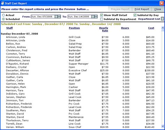Select Darbany, Crystal staff name
Viewport: 165px width, 130px height.
click(16, 67)
